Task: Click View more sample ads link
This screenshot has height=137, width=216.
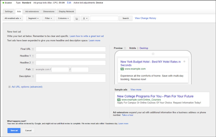Action: 136,90
